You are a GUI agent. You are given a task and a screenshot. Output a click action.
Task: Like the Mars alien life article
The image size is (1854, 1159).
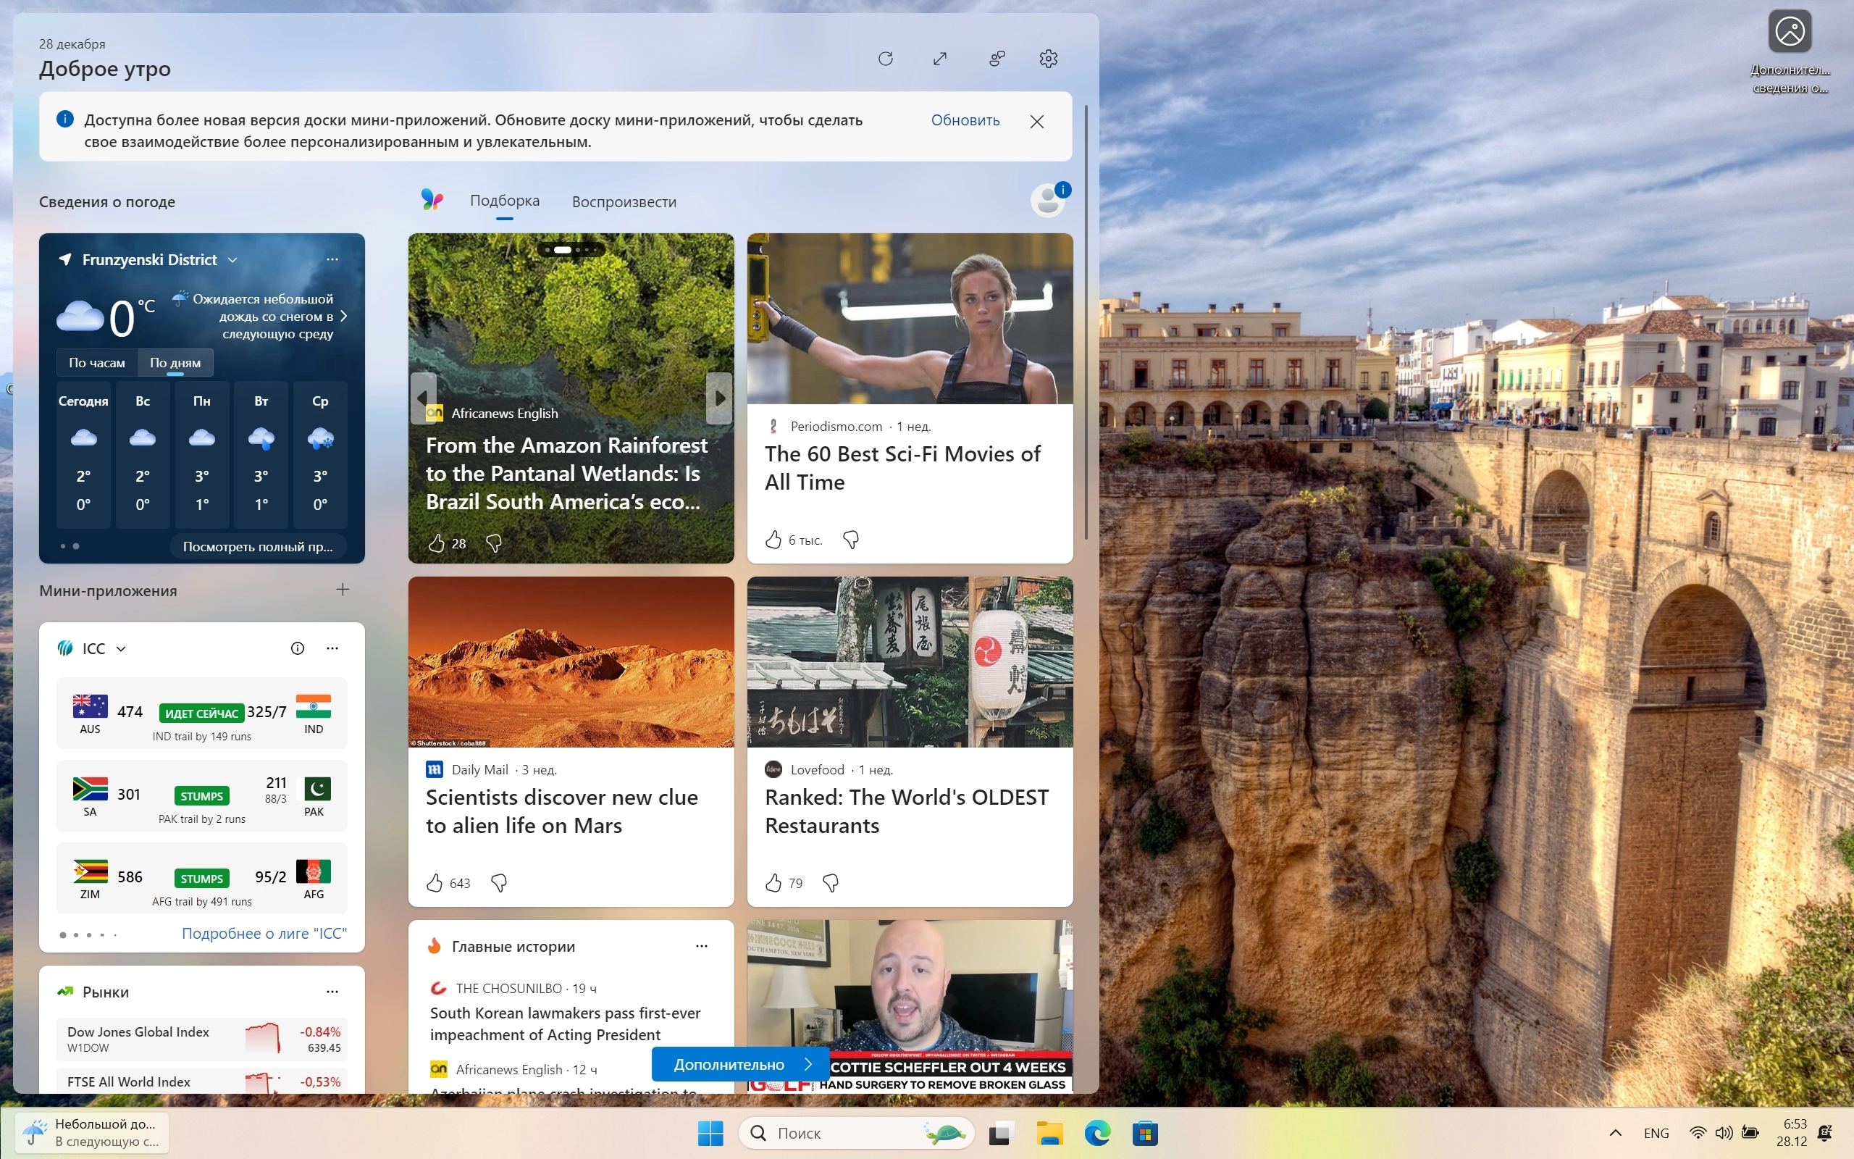(436, 883)
